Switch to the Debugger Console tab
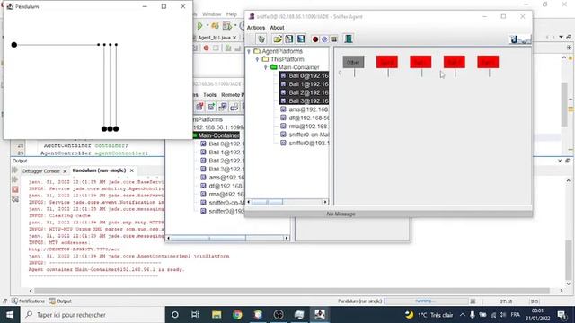Viewport: 575px width, 323px height. tap(40, 171)
